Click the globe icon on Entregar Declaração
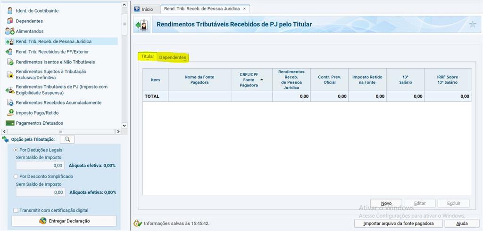 (43, 221)
